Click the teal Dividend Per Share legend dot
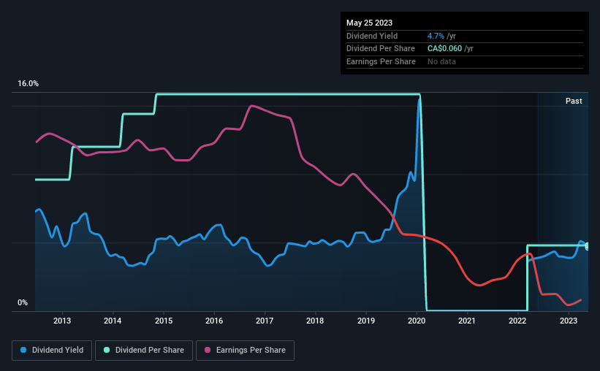Viewport: 600px width, 371px height. click(107, 350)
